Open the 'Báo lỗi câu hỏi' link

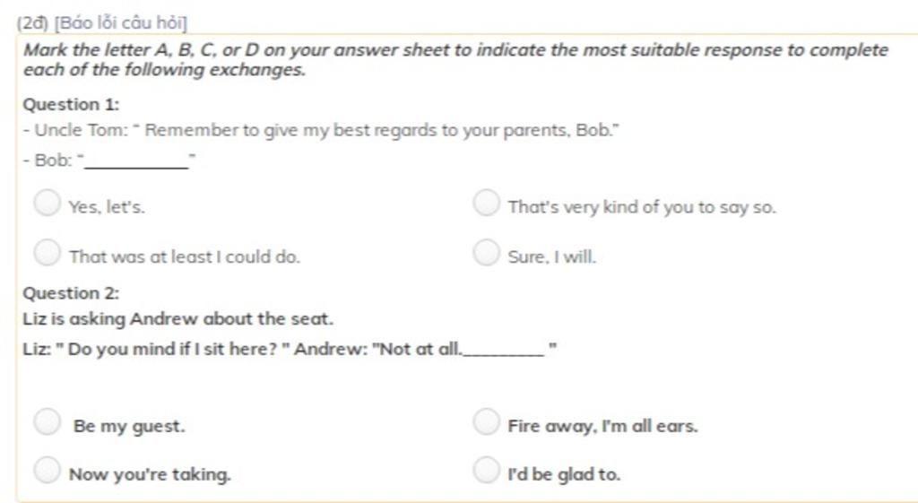121,22
